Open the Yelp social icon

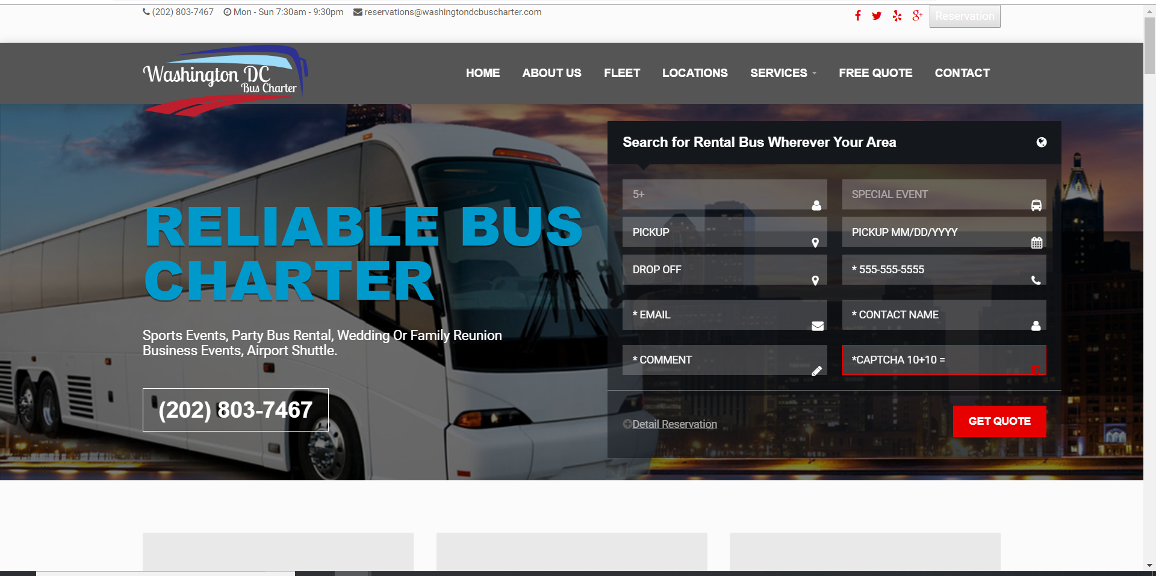click(897, 16)
